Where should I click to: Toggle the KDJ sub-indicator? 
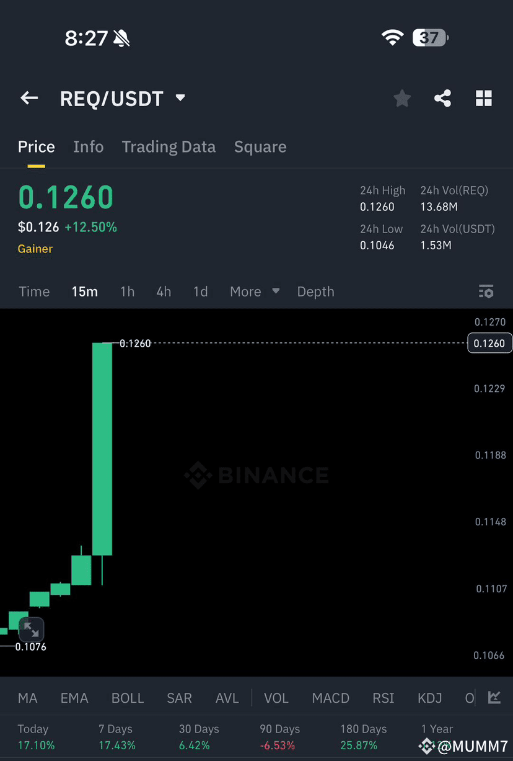click(x=430, y=698)
